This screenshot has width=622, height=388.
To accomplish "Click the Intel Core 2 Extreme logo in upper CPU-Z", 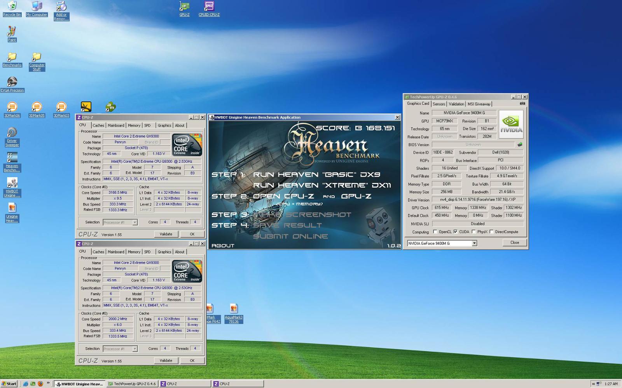I will coord(187,145).
